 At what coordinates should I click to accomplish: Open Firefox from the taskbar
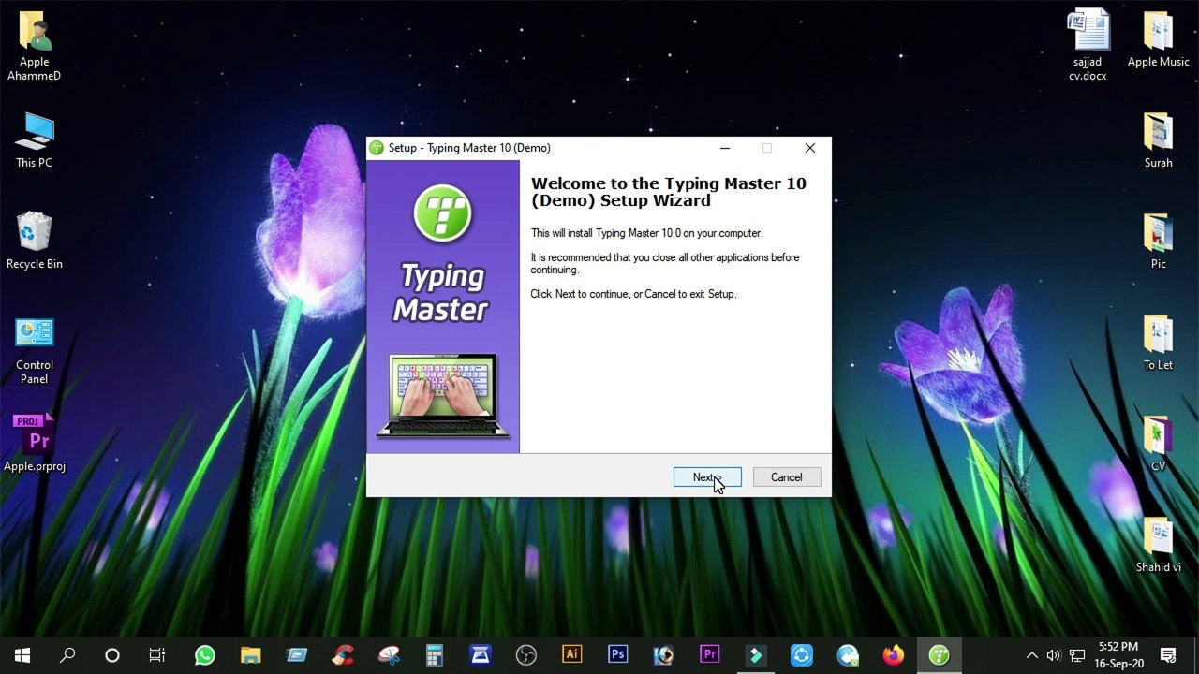[x=893, y=655]
